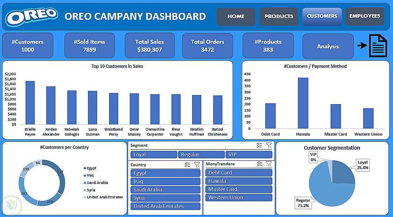
Task: Filter payment by Western Union
Action: click(x=239, y=198)
